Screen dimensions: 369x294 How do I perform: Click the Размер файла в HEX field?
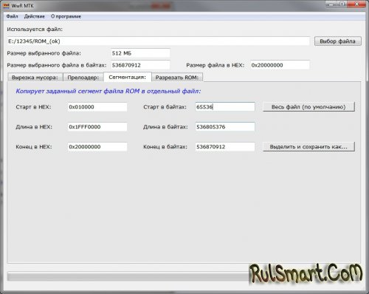click(280, 65)
